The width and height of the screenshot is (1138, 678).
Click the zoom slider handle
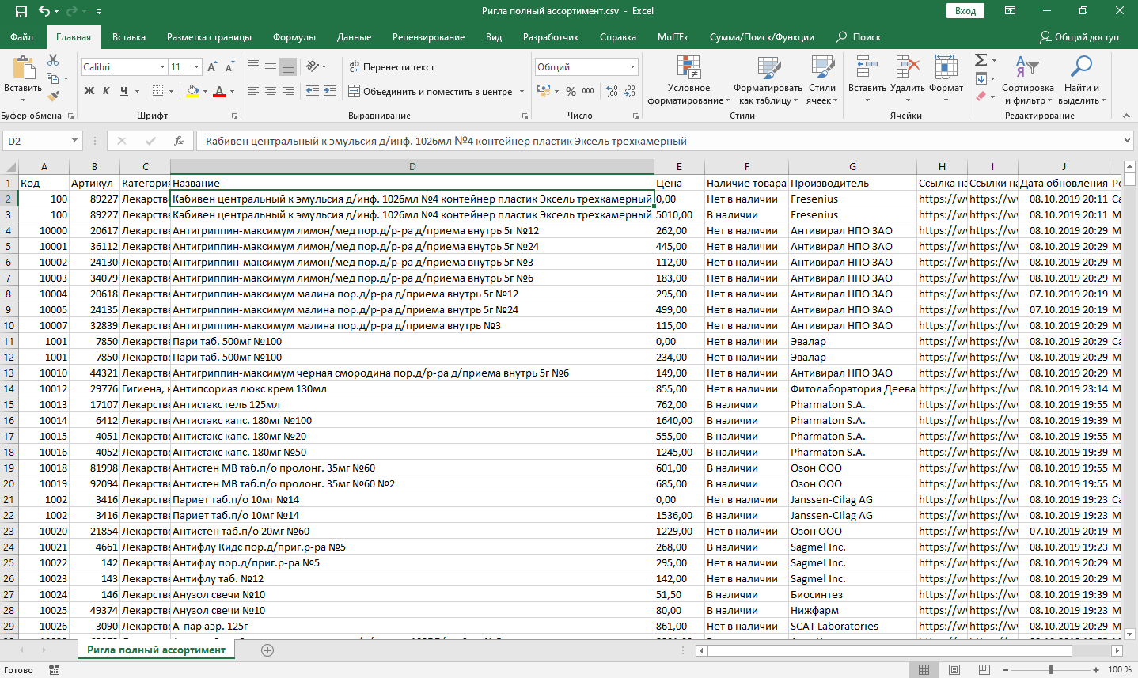1051,669
